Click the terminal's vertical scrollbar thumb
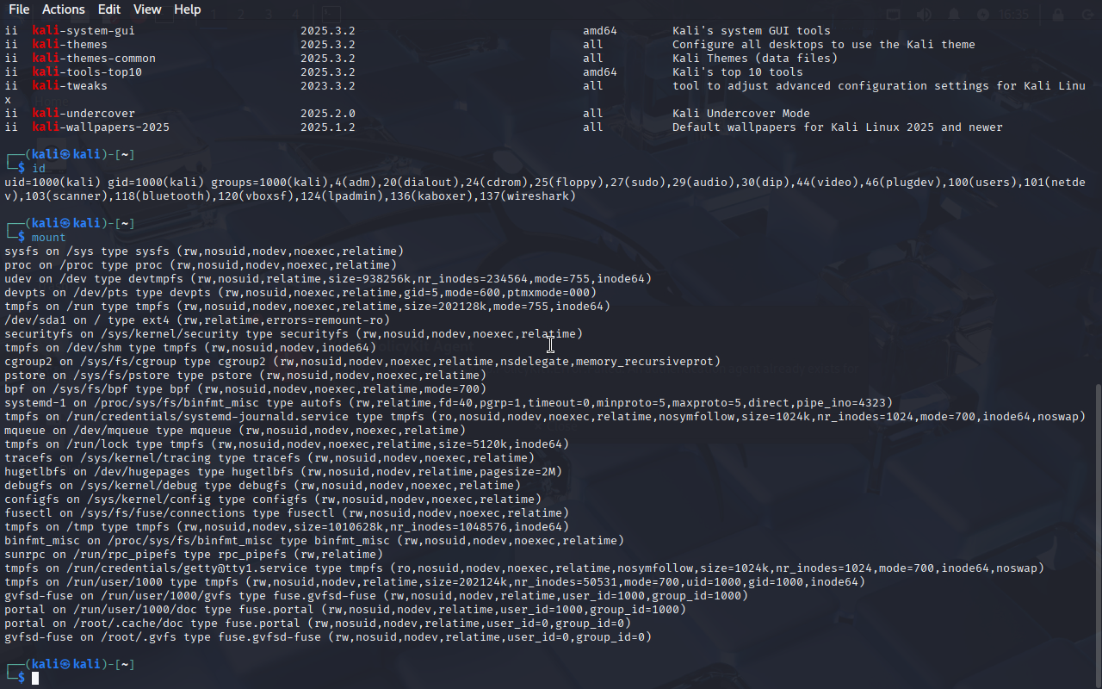The width and height of the screenshot is (1102, 689). coord(1097,536)
